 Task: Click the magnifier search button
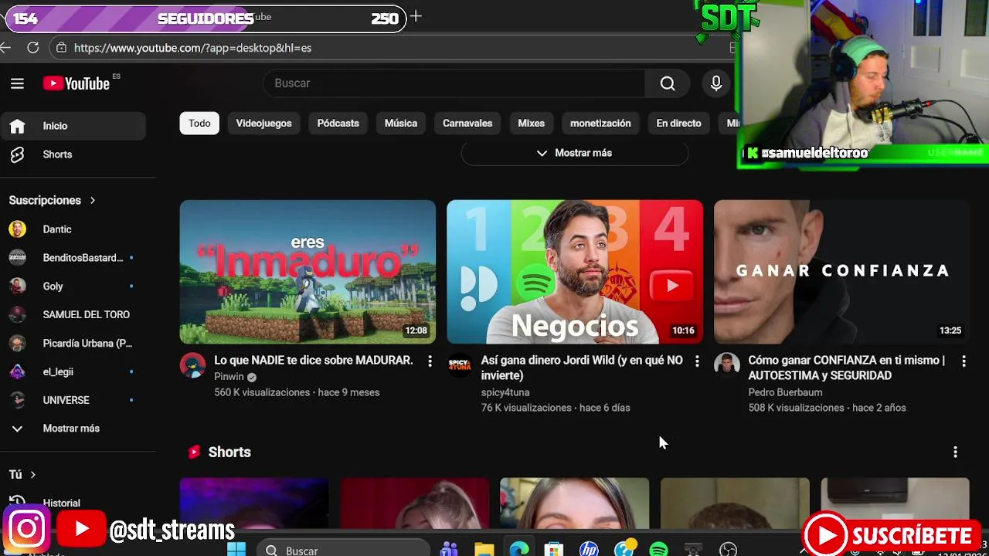[668, 83]
